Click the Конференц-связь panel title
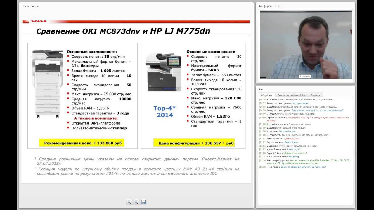Screen dimensions: 374x210 tap(270, 6)
